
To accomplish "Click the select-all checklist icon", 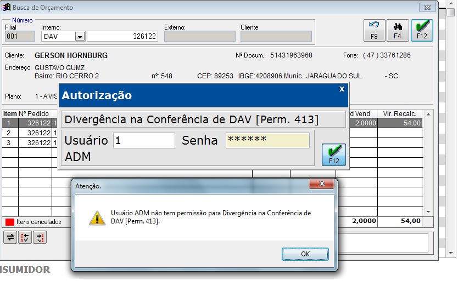I will [25, 237].
